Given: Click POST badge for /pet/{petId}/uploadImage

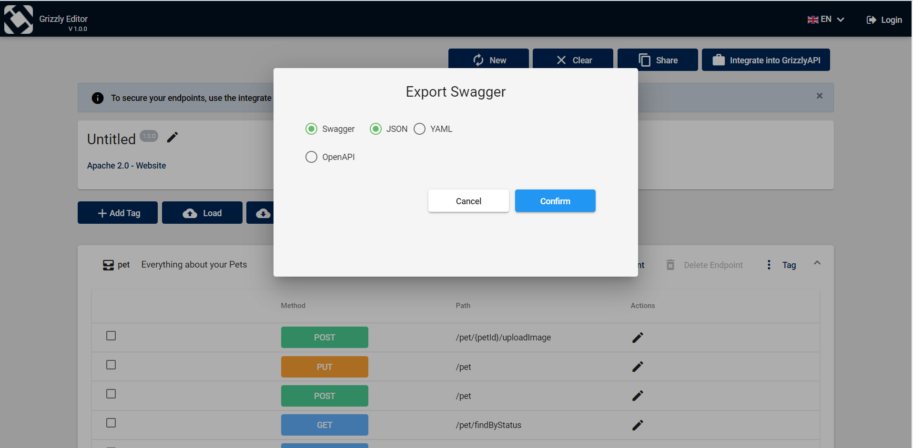Looking at the screenshot, I should (x=325, y=337).
